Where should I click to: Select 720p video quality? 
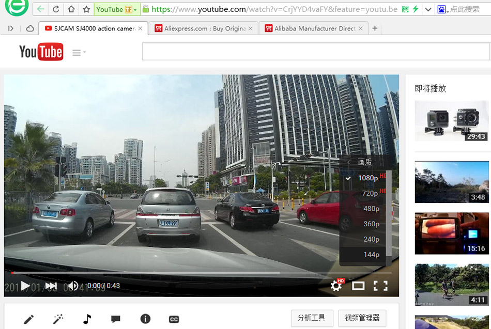[x=370, y=193]
